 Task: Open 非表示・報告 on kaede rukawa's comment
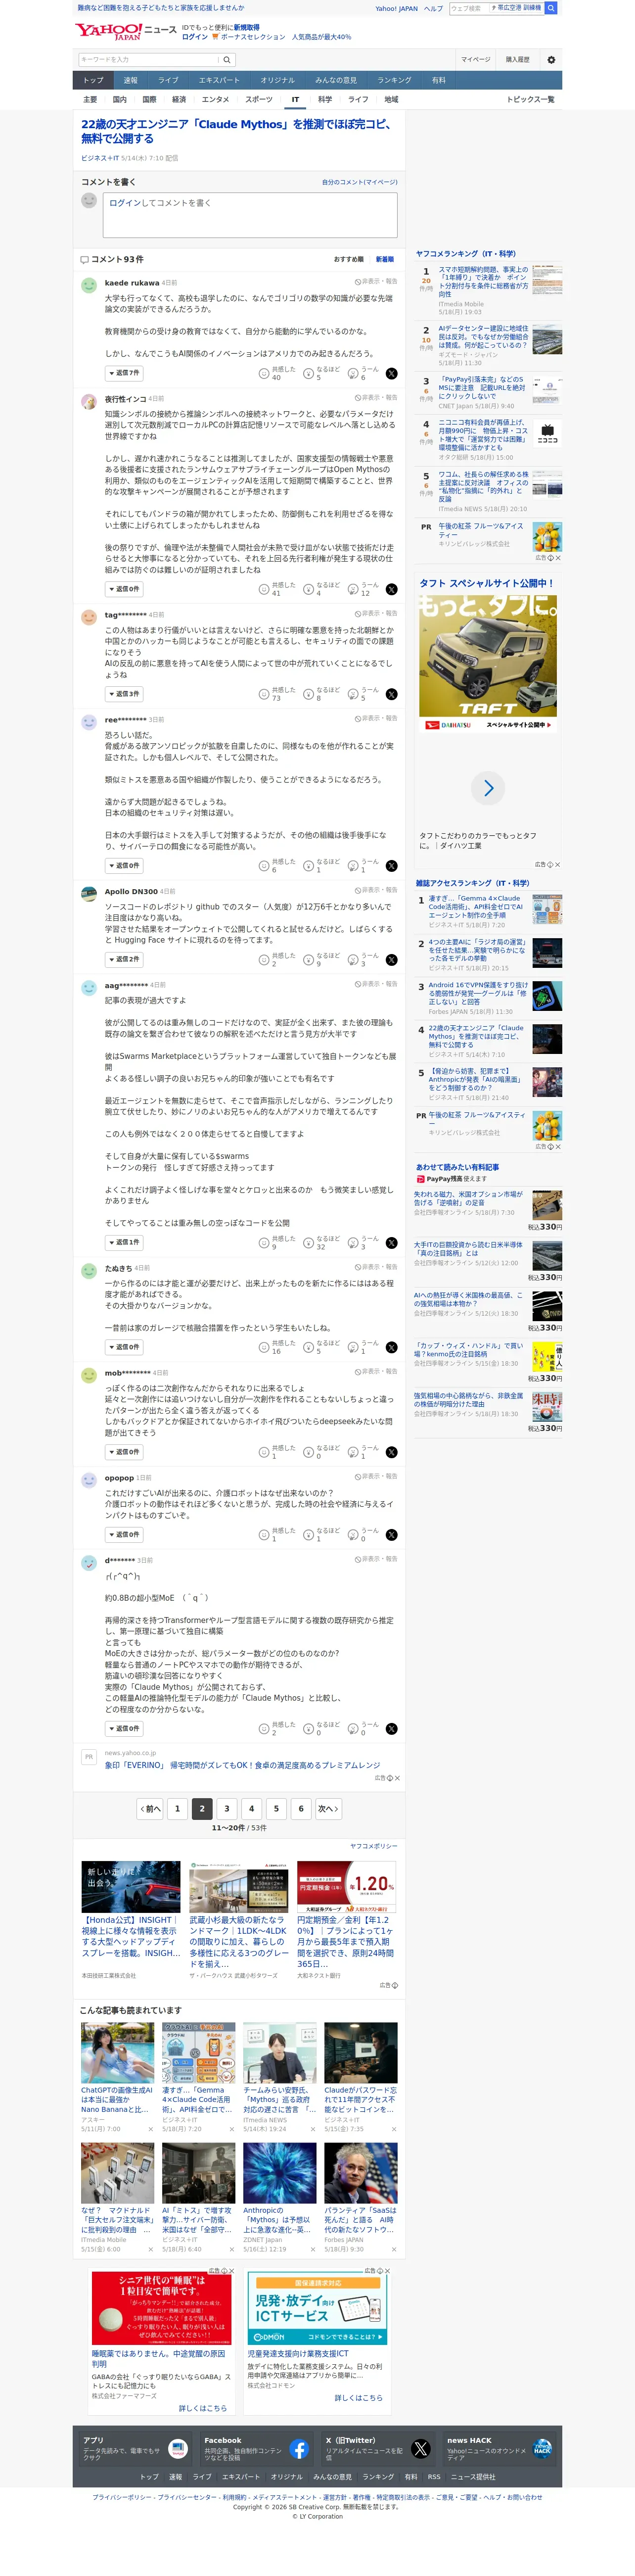coord(376,282)
